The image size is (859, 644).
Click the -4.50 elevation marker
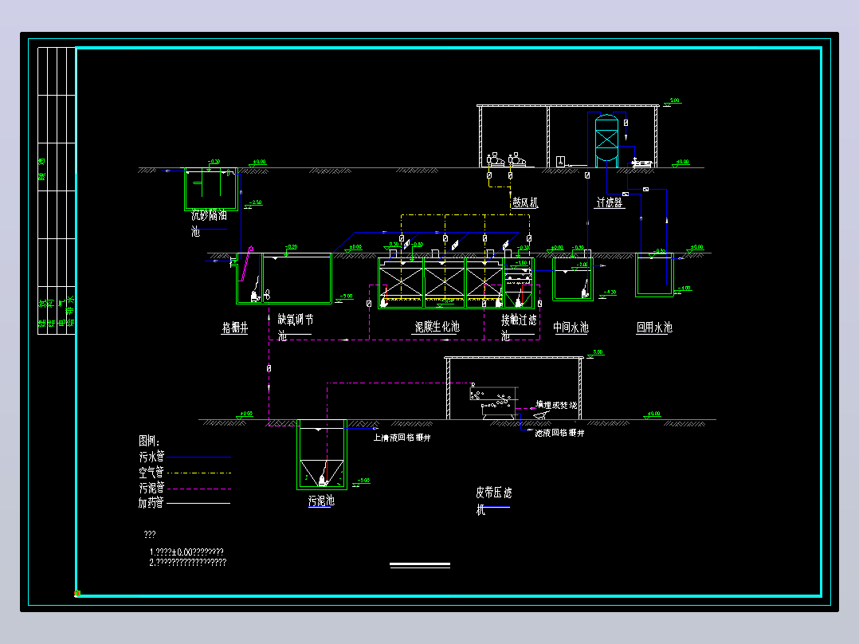coord(607,294)
